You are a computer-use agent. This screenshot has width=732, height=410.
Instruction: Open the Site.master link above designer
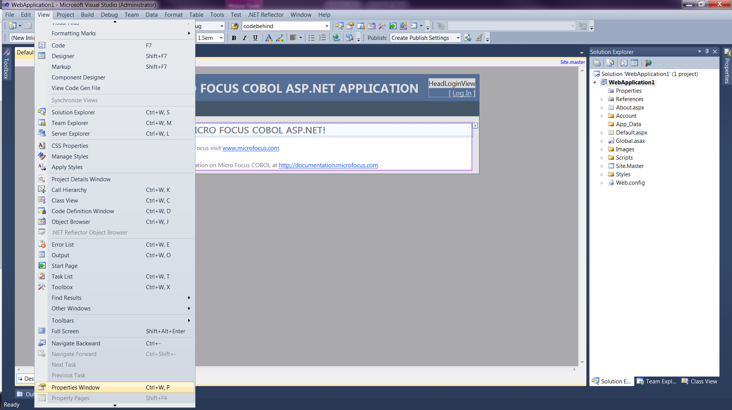[x=572, y=62]
